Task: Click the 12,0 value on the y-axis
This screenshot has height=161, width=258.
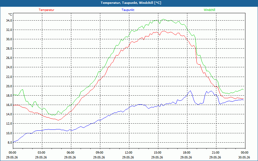Action: tap(9, 124)
